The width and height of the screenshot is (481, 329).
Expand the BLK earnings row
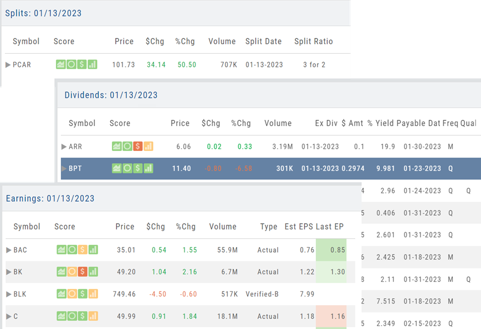click(x=8, y=294)
